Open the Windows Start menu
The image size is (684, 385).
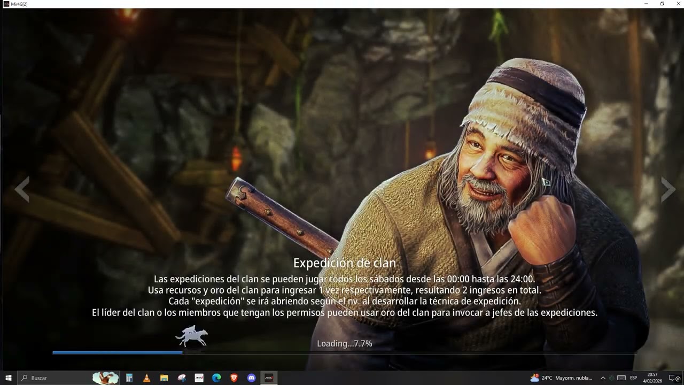click(9, 378)
